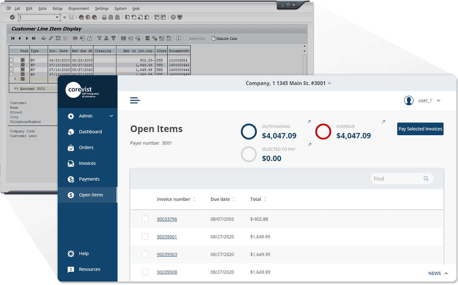
Task: Click the SAP Change document pencil icon
Action: tap(51, 38)
